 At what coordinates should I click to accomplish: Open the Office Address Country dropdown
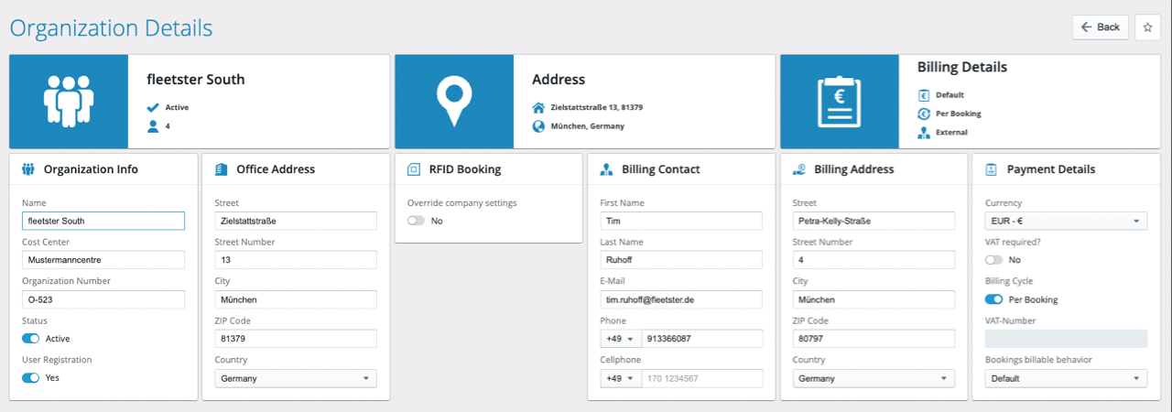point(296,378)
